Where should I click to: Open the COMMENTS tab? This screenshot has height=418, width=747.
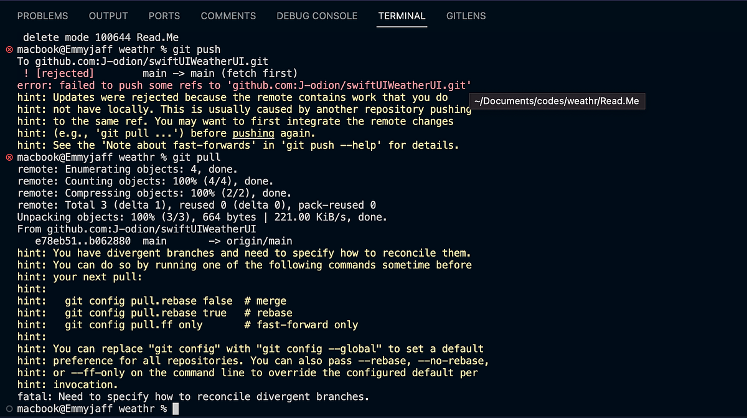pos(228,16)
